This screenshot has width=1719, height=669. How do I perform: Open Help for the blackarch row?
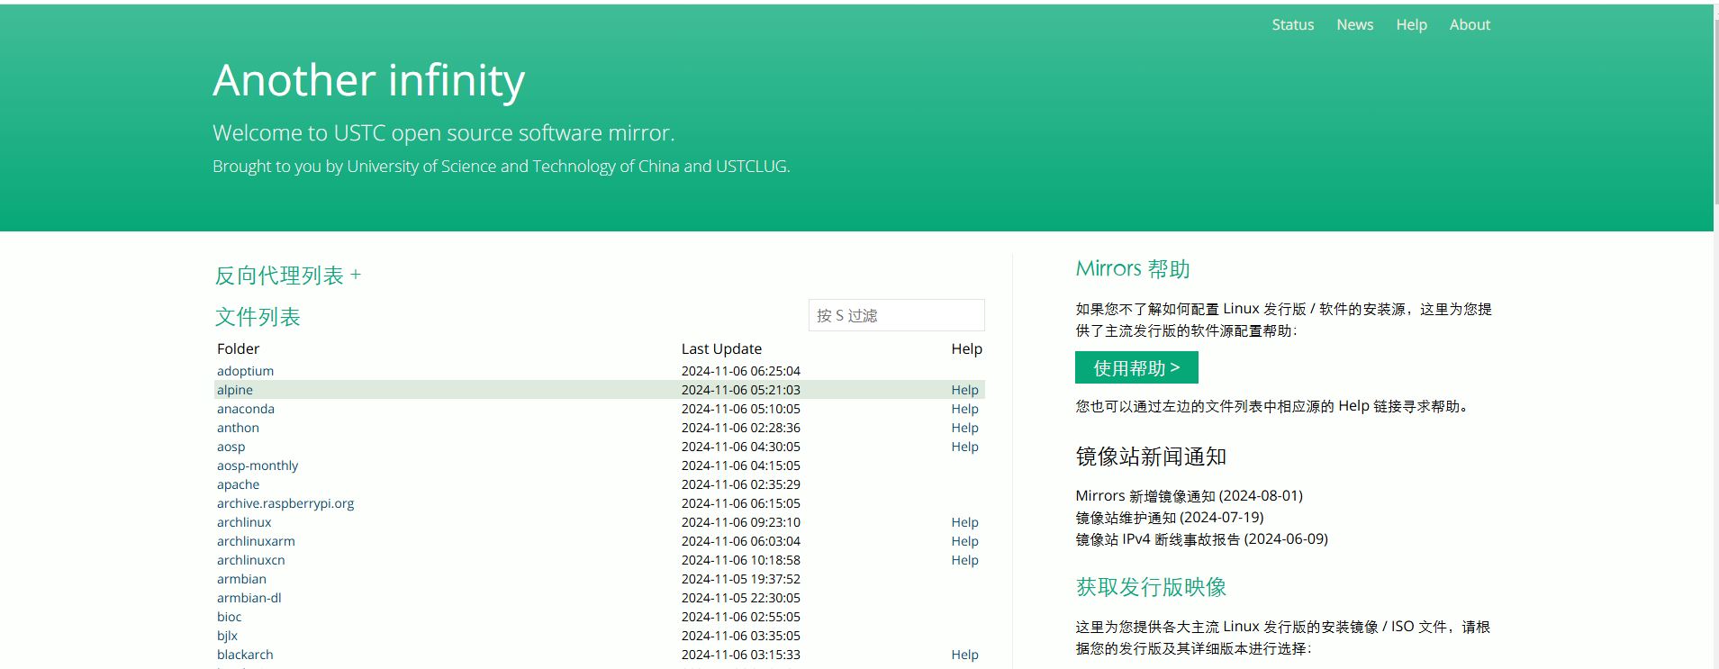pyautogui.click(x=964, y=655)
